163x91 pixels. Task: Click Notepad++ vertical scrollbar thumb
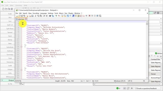click(147, 24)
